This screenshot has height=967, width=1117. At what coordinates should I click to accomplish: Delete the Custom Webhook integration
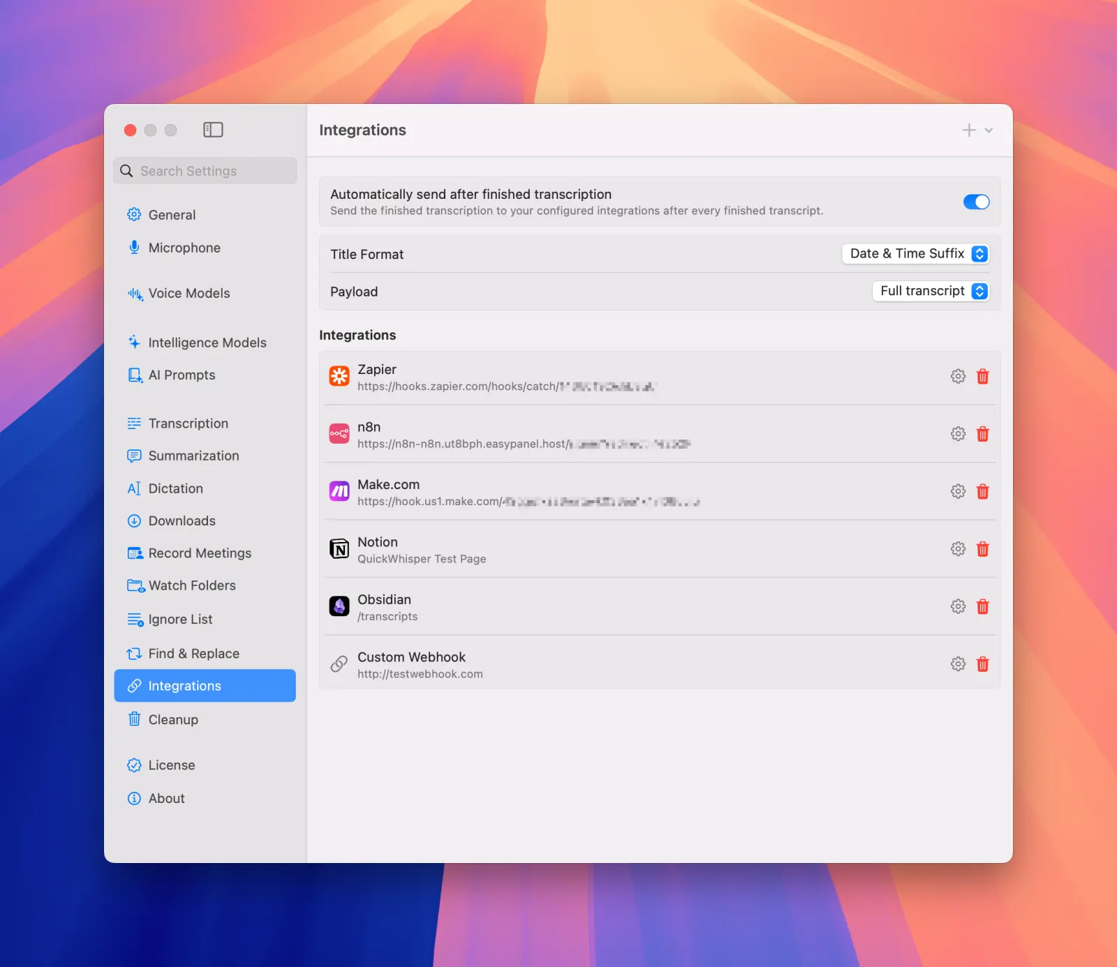tap(982, 664)
